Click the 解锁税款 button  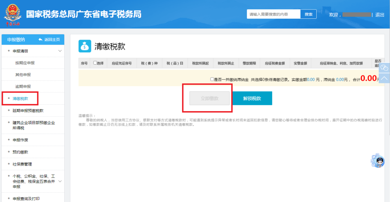coord(252,98)
